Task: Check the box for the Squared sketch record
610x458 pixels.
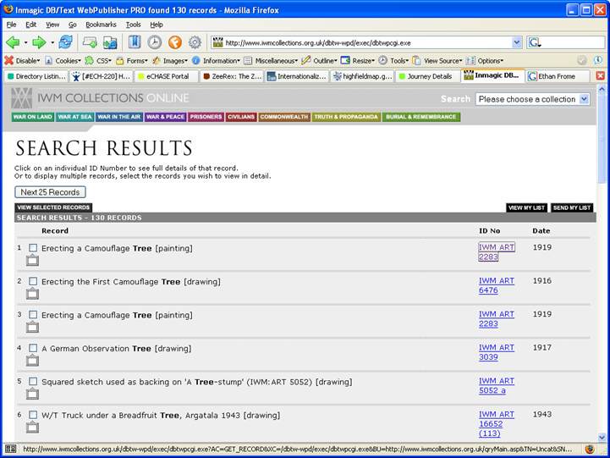Action: pyautogui.click(x=33, y=382)
